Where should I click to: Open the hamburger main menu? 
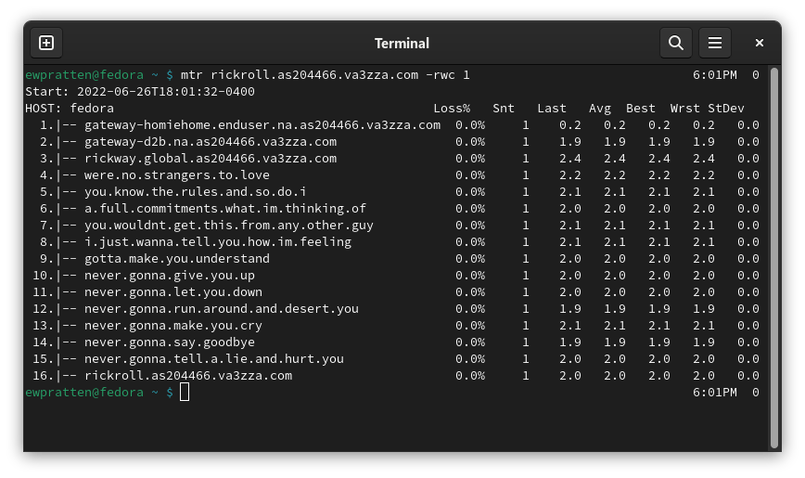[x=715, y=43]
